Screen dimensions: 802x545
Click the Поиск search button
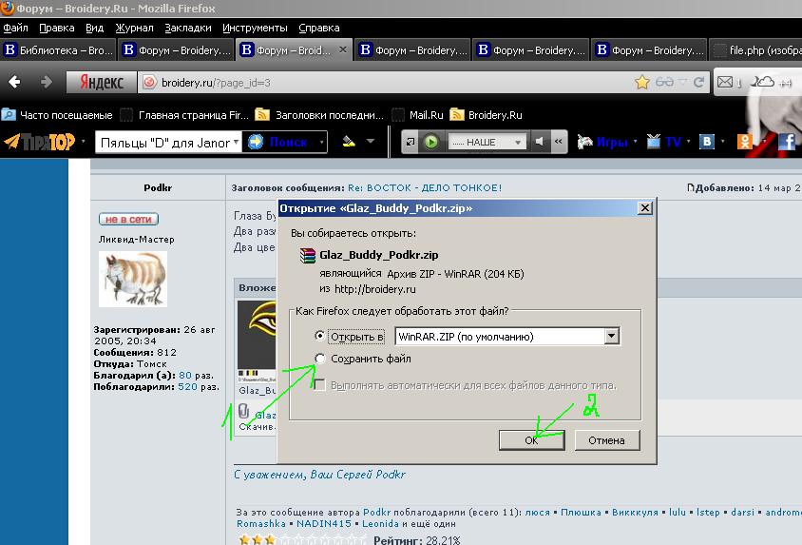pos(279,142)
